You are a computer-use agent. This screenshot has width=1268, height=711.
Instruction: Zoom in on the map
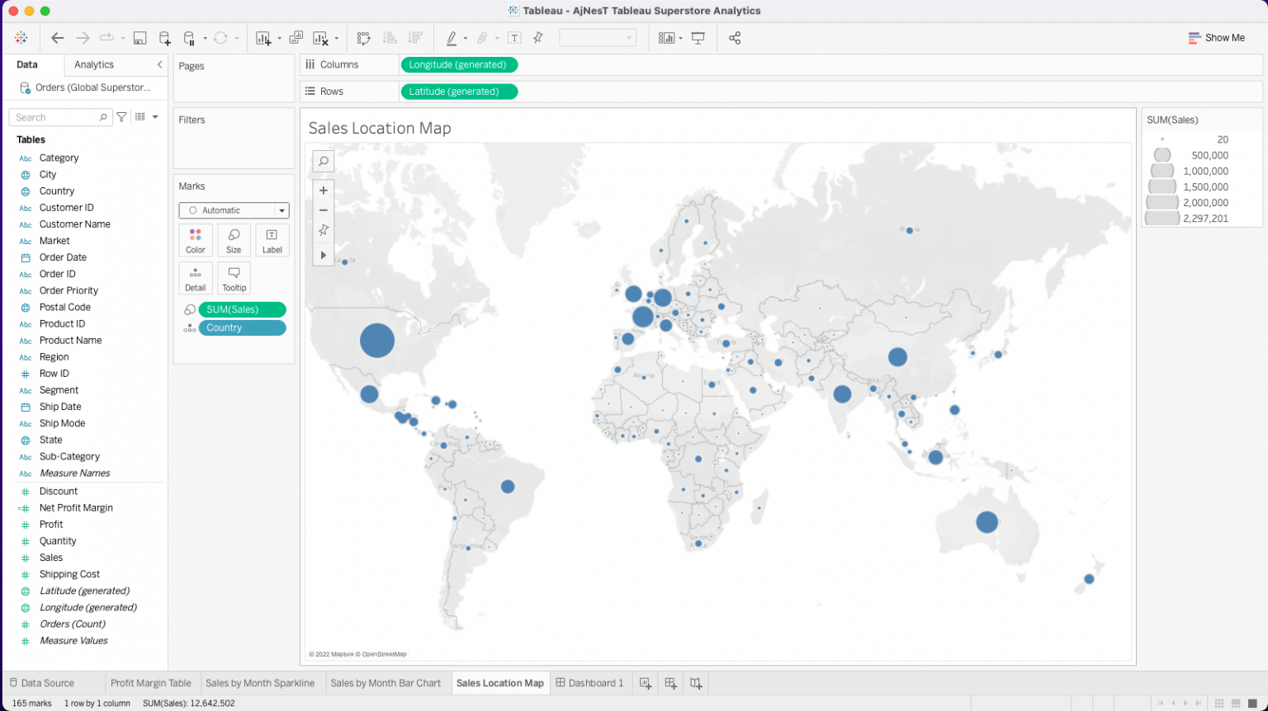(x=324, y=191)
